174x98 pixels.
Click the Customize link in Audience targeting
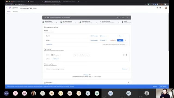[x=125, y=69]
